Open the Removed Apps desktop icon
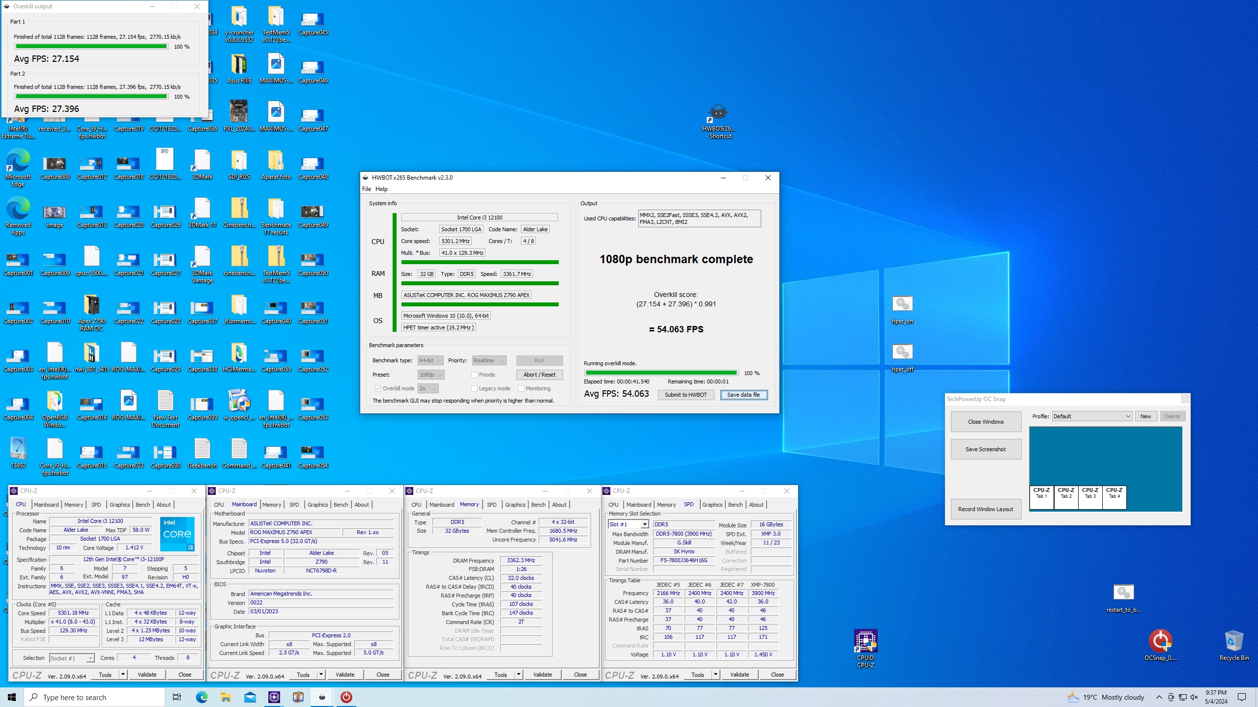 18,216
